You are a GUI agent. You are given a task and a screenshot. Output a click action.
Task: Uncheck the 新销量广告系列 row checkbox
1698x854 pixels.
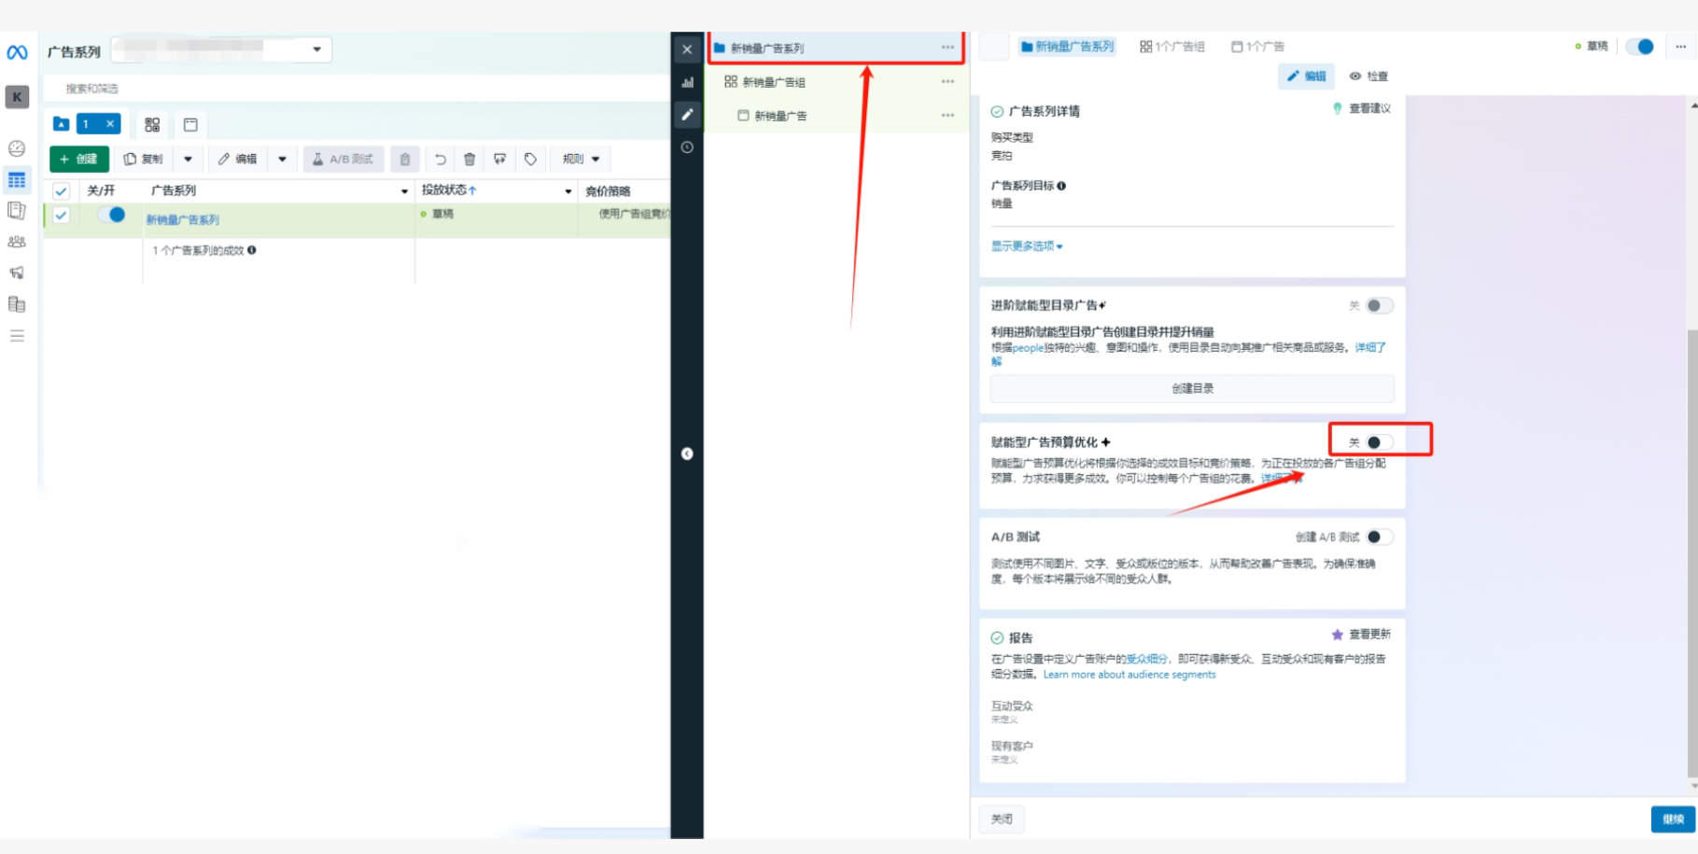pyautogui.click(x=61, y=216)
